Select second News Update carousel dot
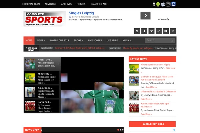The image size is (200, 133). pos(121,130)
